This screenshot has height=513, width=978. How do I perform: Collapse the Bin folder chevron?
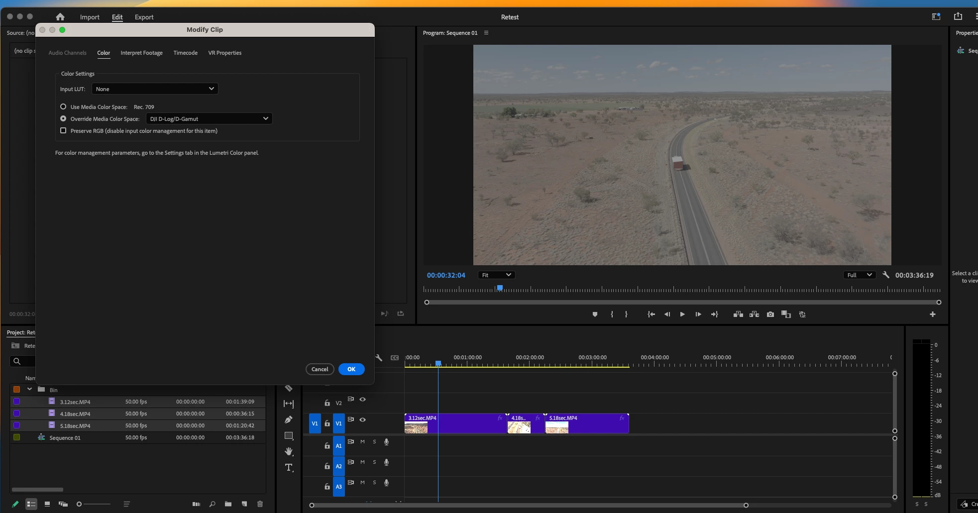pos(29,389)
